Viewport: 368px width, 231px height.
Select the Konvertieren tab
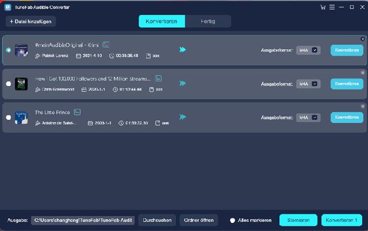coord(162,21)
